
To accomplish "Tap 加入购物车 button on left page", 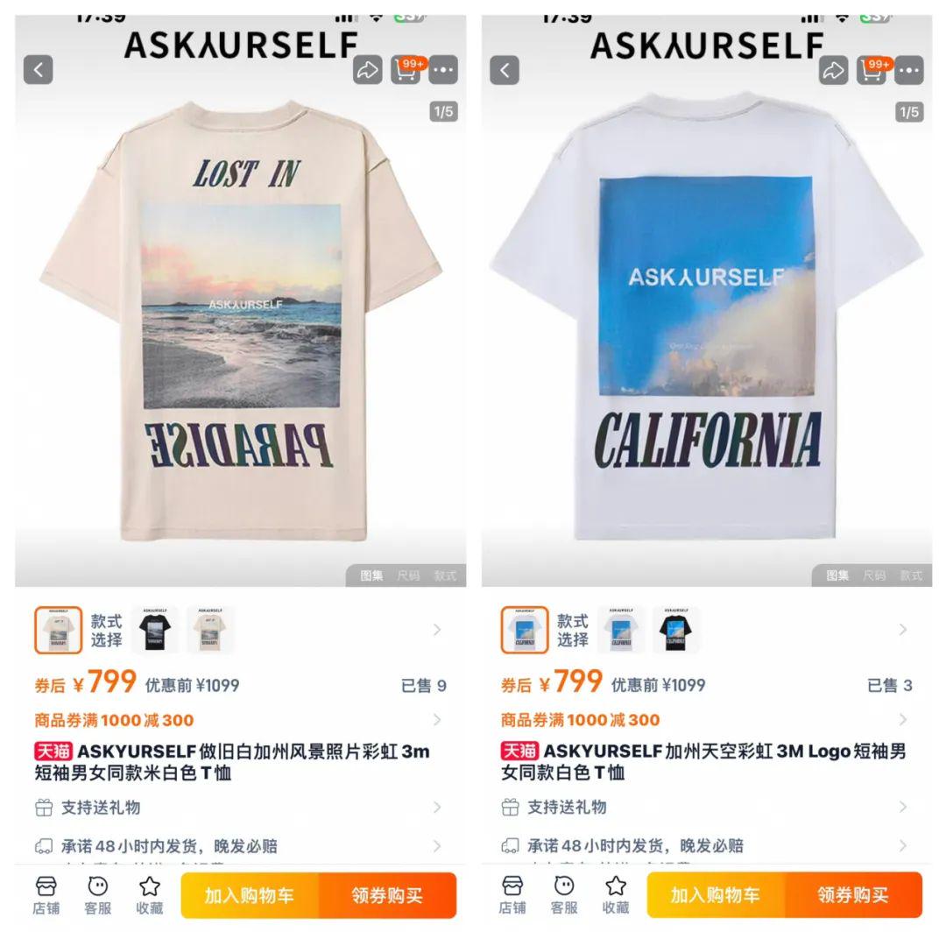I will pyautogui.click(x=250, y=895).
